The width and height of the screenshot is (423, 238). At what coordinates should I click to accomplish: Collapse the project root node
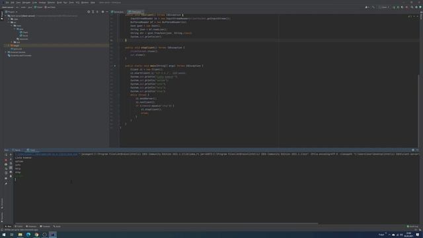tap(6, 16)
